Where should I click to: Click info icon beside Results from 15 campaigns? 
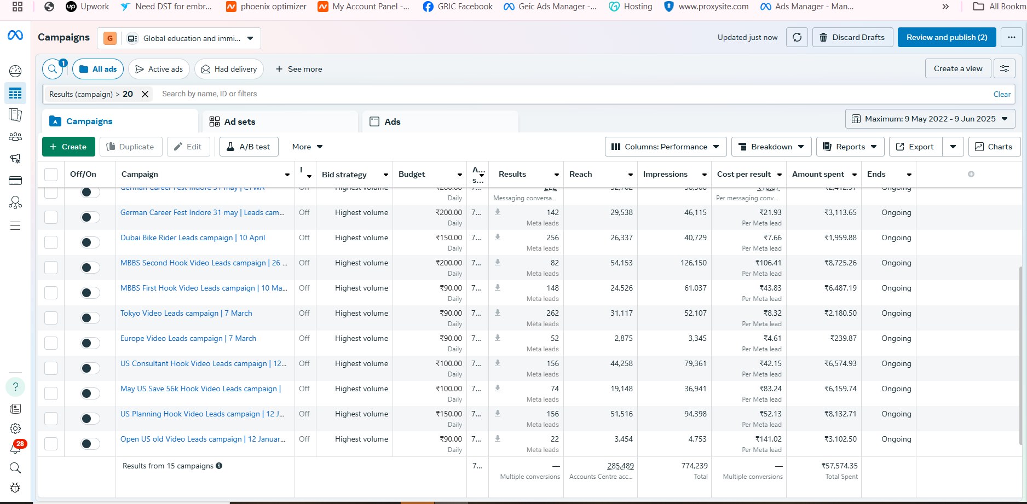[219, 466]
